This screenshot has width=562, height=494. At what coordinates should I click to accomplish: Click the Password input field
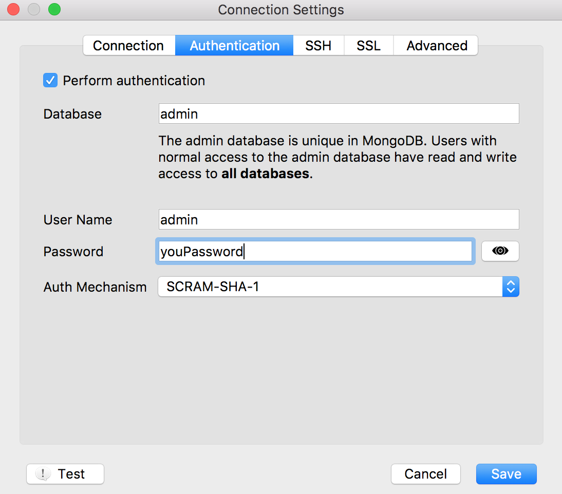coord(315,252)
